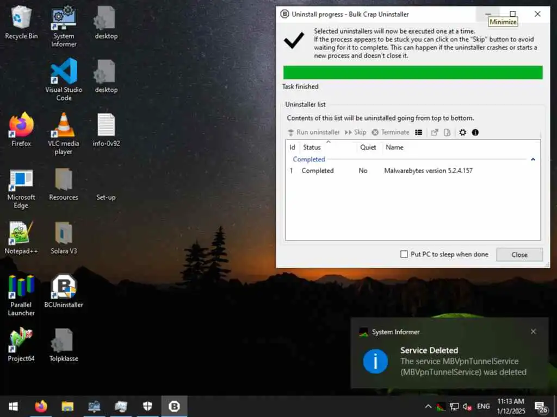Click the System Informer tray graph icon
Screen dimensions: 557x417
[441, 407]
